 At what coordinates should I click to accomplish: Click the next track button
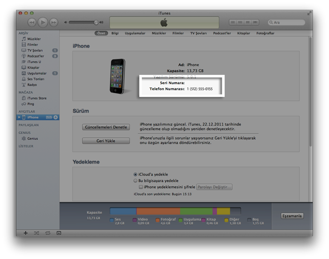(x=53, y=23)
